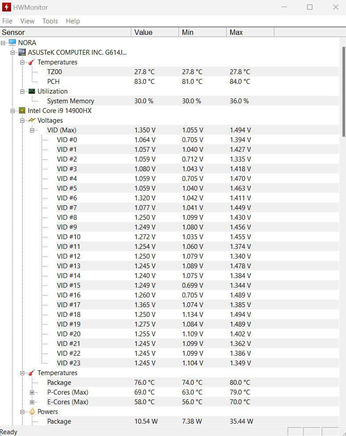Click the VID #15 min 0.699 V

click(192, 285)
